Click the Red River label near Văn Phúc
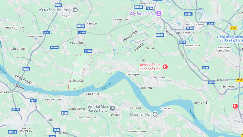 [106, 86]
